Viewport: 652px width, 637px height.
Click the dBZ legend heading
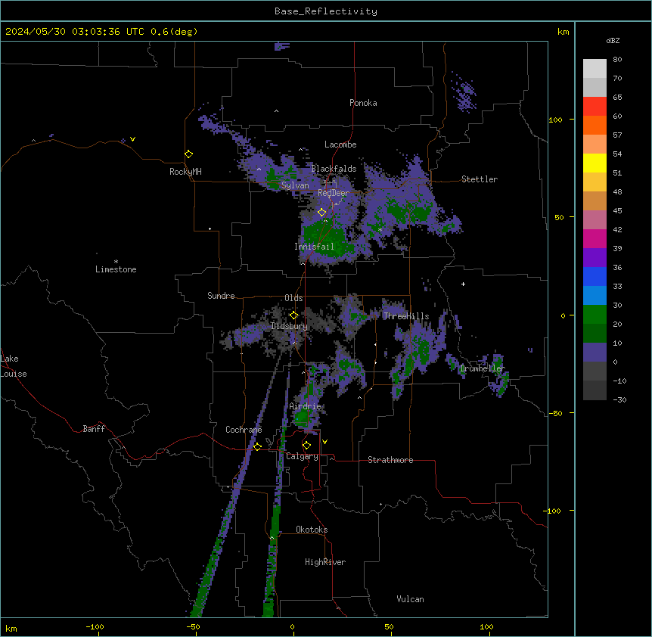click(613, 40)
